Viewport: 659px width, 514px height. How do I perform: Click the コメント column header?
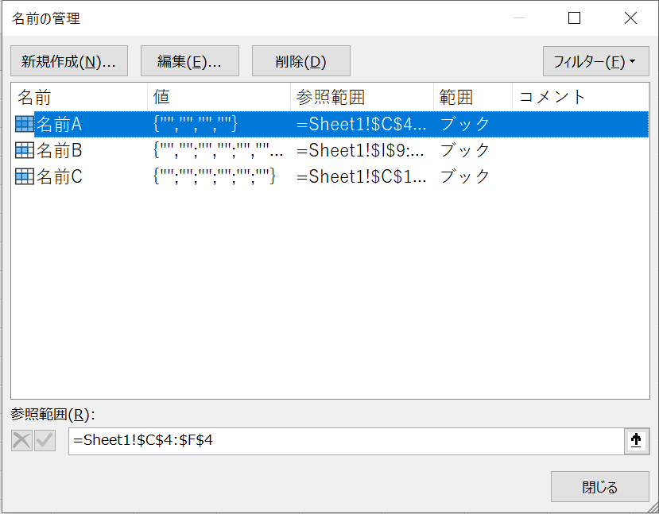point(580,97)
